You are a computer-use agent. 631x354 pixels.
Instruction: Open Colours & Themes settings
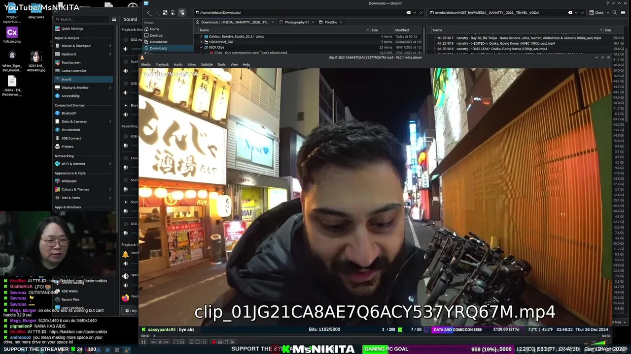click(x=83, y=189)
